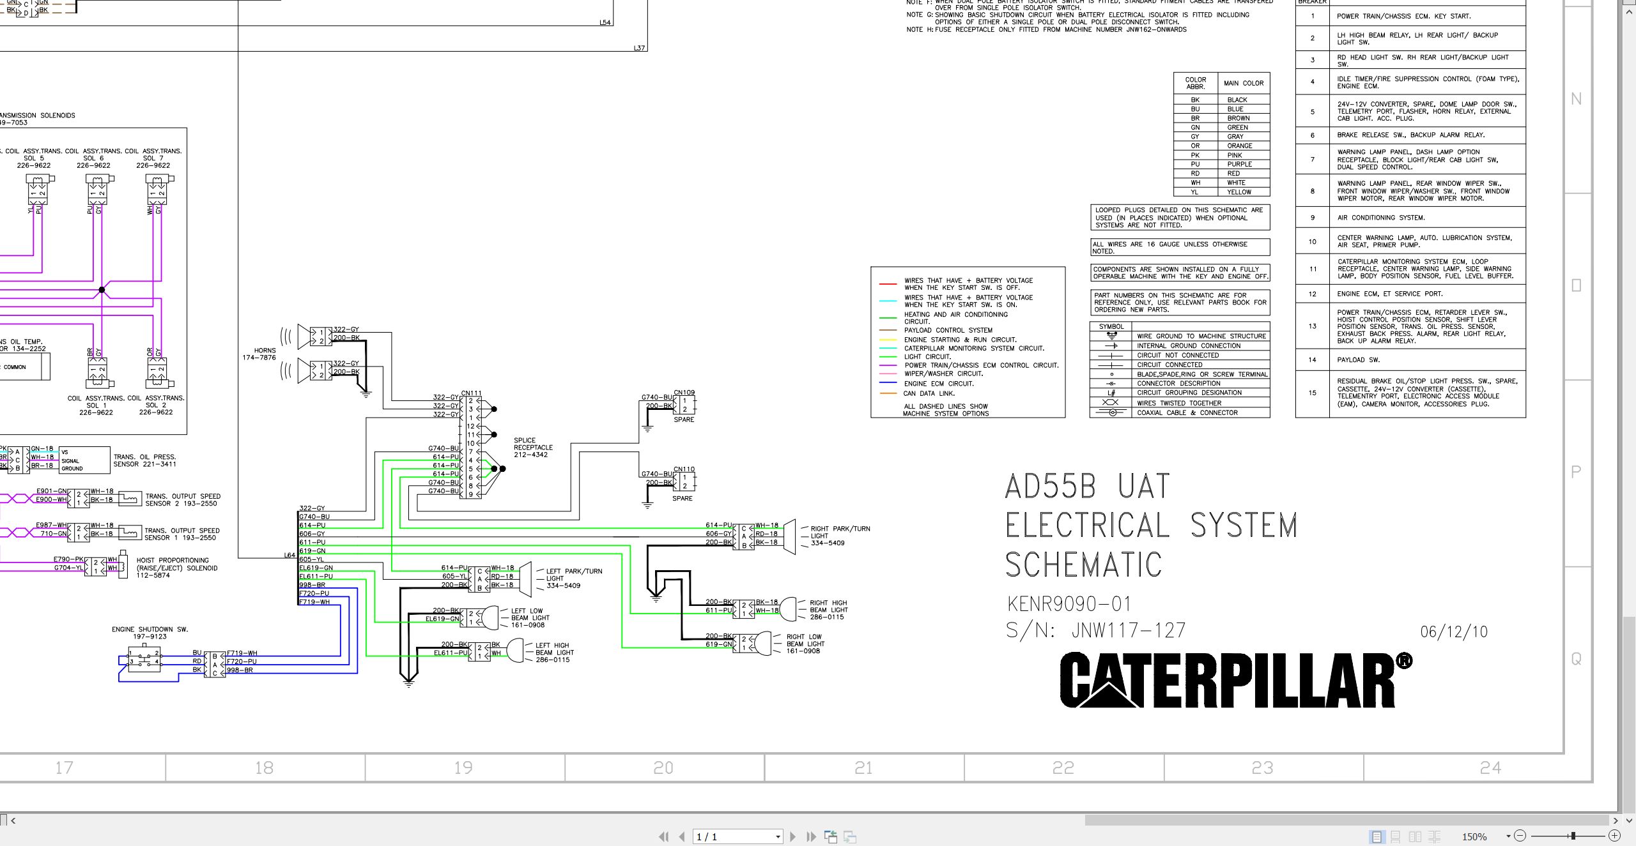Click WIRES TWISTED TOGETHER symbol row

1180,403
